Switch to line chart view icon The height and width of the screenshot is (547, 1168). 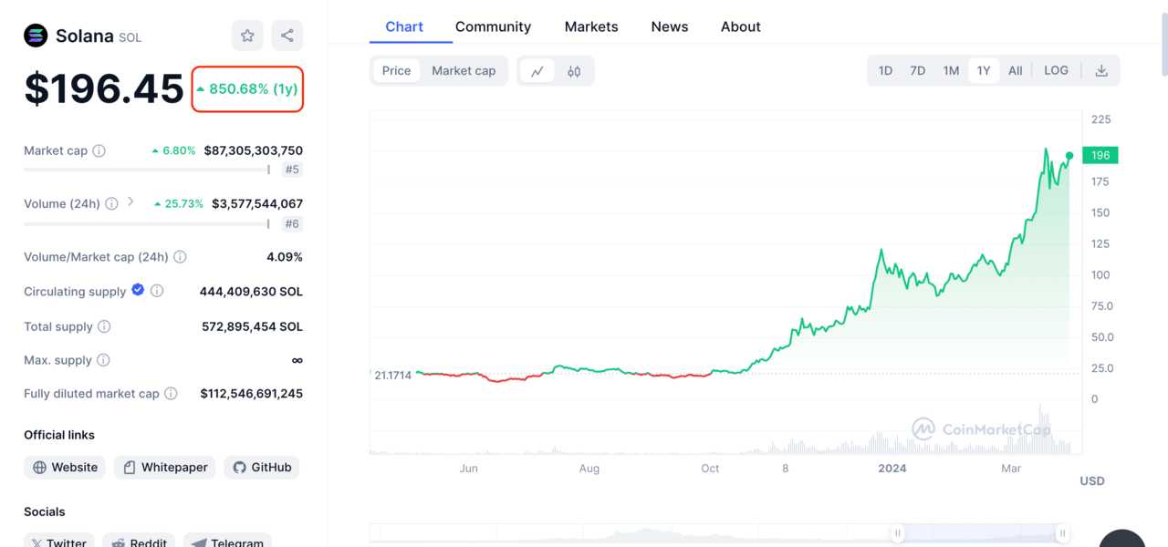coord(537,71)
